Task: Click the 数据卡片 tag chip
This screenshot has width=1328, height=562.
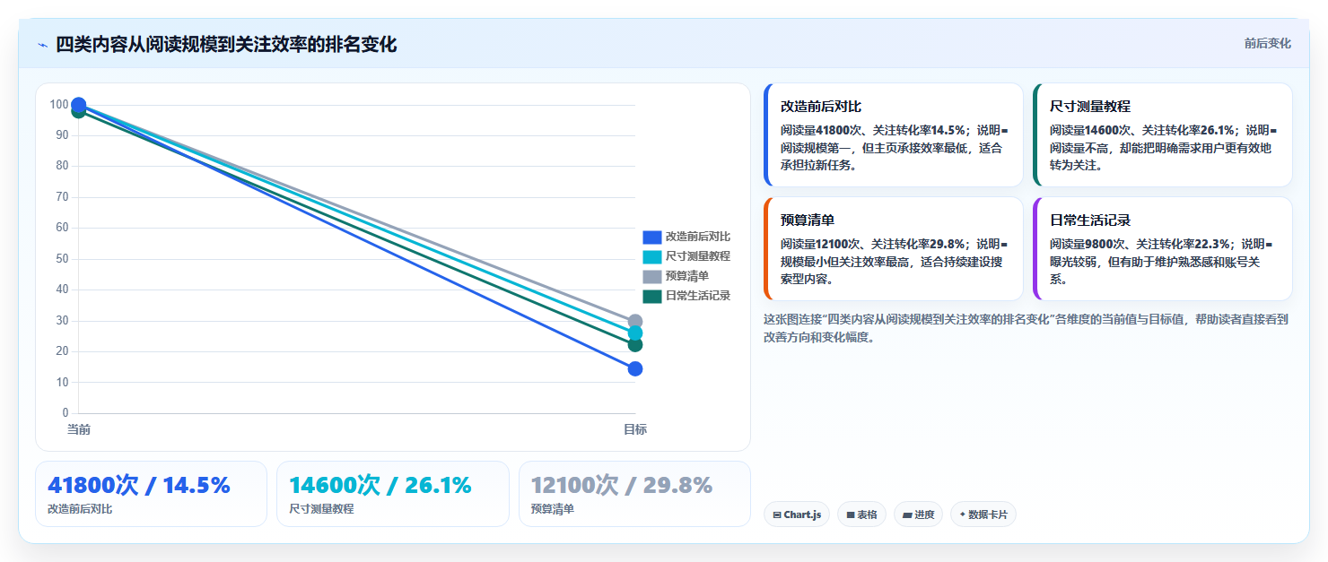Action: pyautogui.click(x=983, y=514)
